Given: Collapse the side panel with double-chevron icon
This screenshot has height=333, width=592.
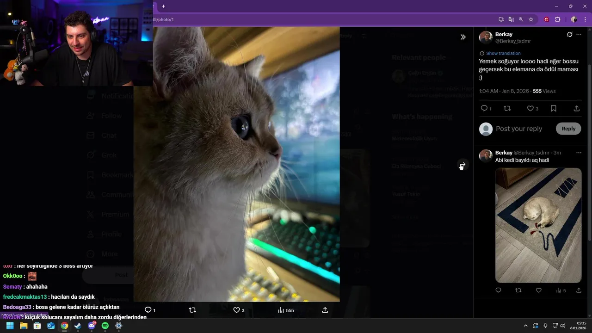Looking at the screenshot, I should [x=463, y=37].
